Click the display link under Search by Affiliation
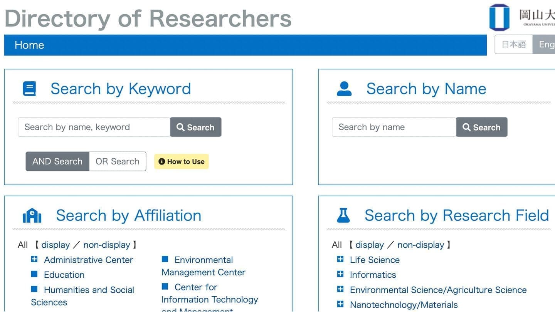555x312 pixels. [55, 245]
